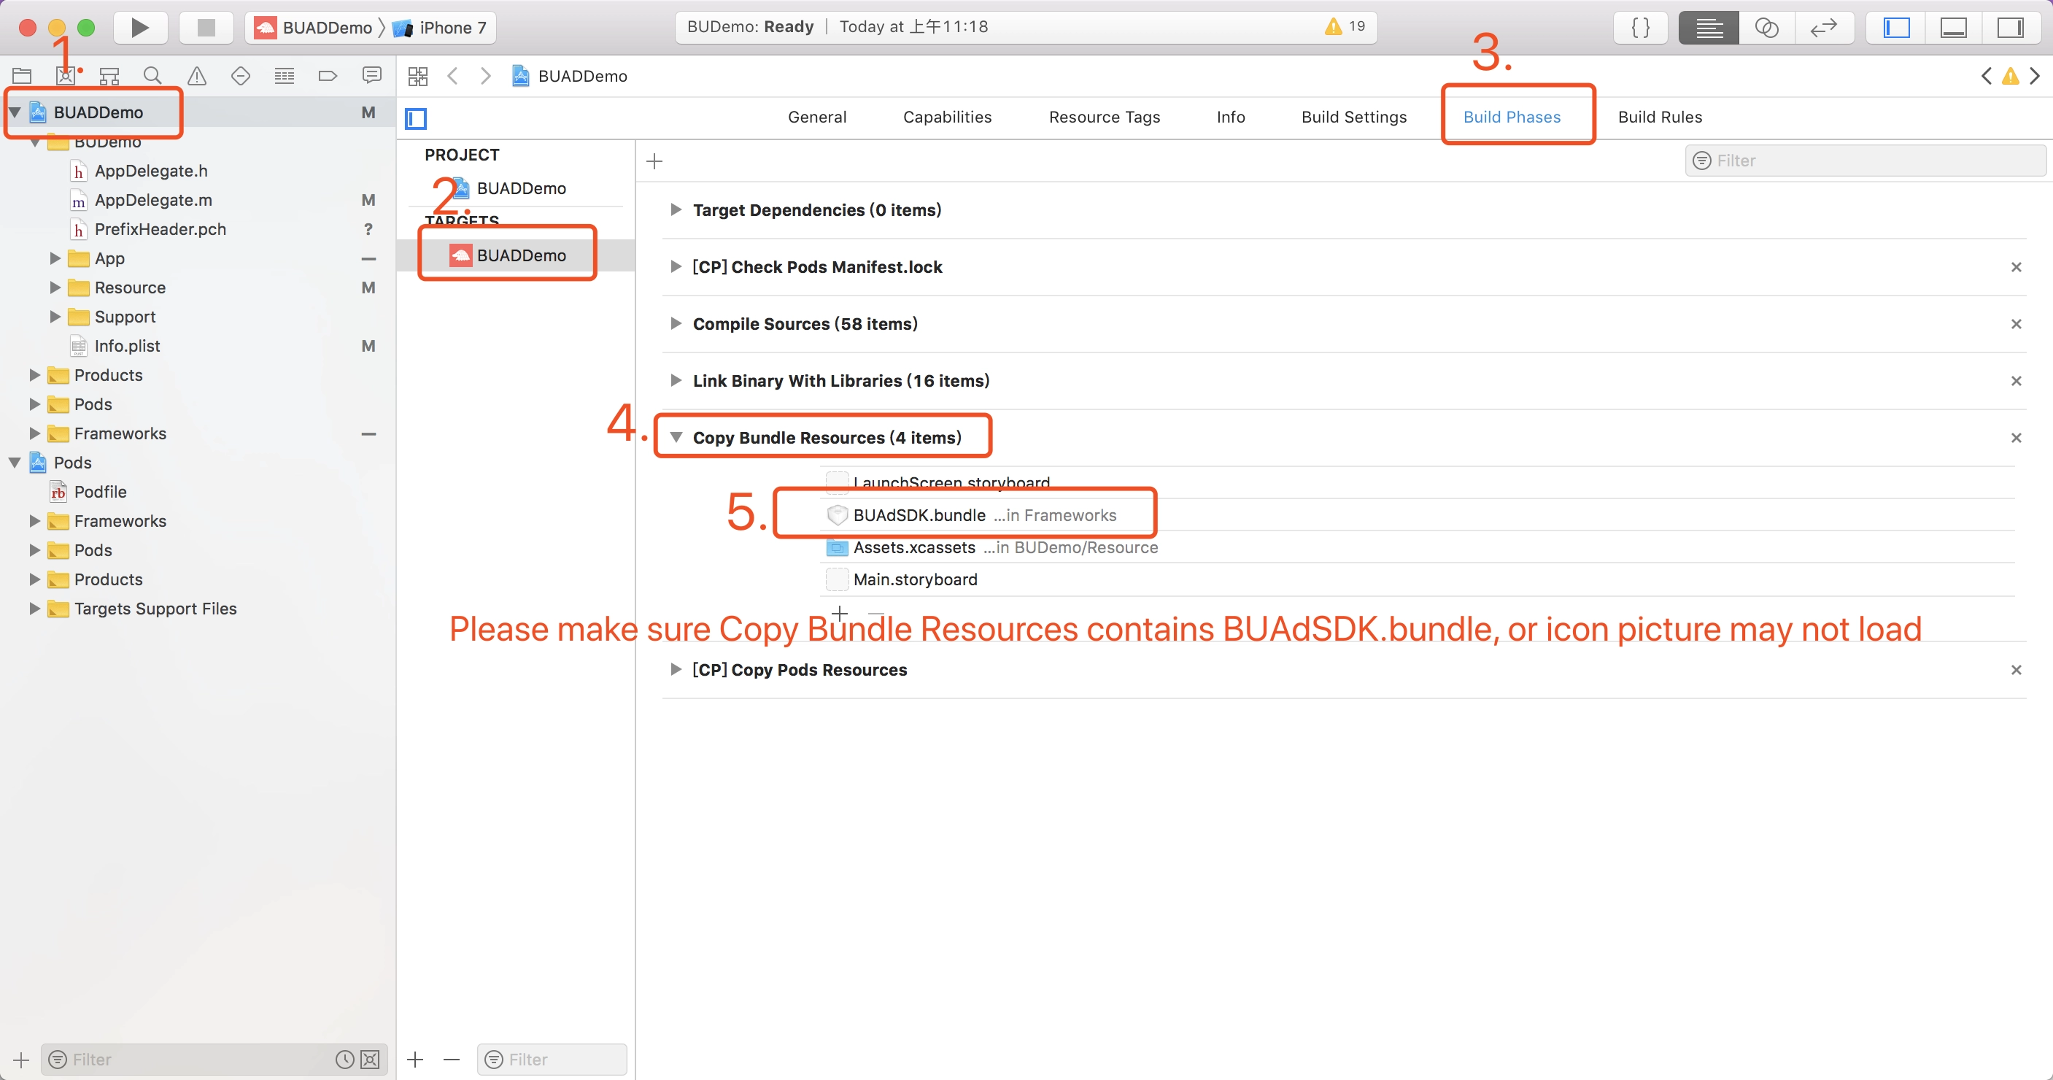This screenshot has width=2053, height=1080.
Task: Go back with the editor back arrow
Action: pyautogui.click(x=452, y=76)
